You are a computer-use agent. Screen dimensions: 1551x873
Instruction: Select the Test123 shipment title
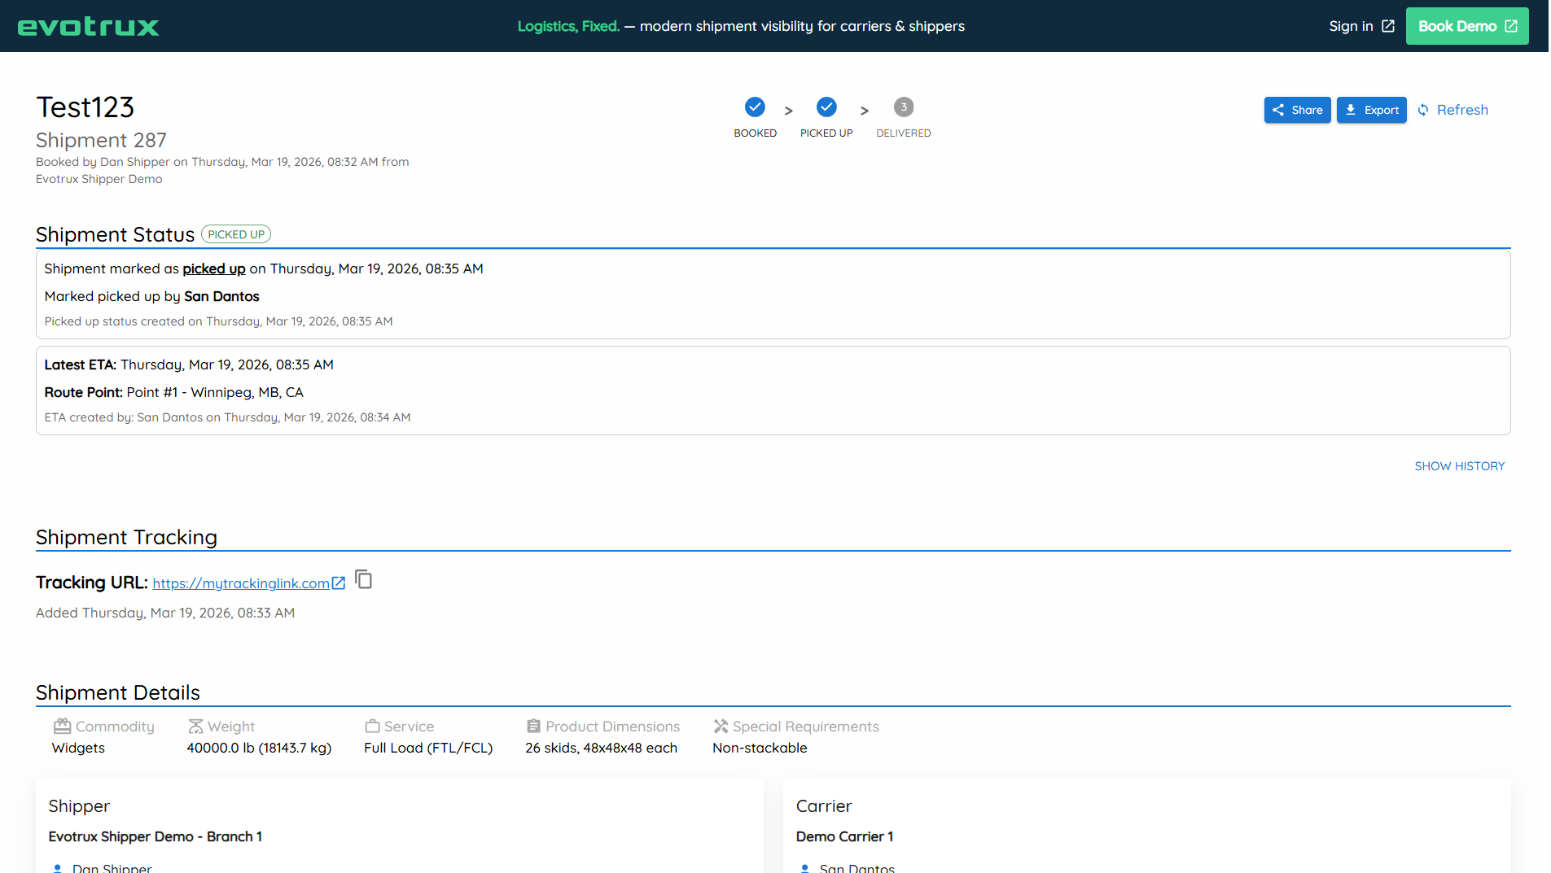point(85,107)
